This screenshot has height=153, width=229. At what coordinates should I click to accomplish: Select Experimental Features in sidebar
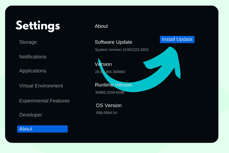click(45, 101)
